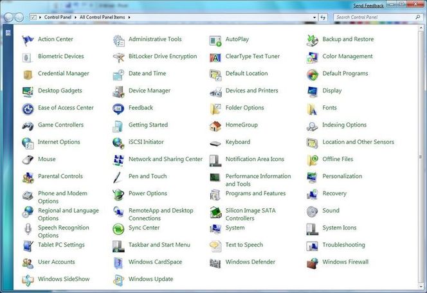Expand the arrow after Control Panel breadcrumb
Screen dimensions: 427x293
[x=75, y=17]
